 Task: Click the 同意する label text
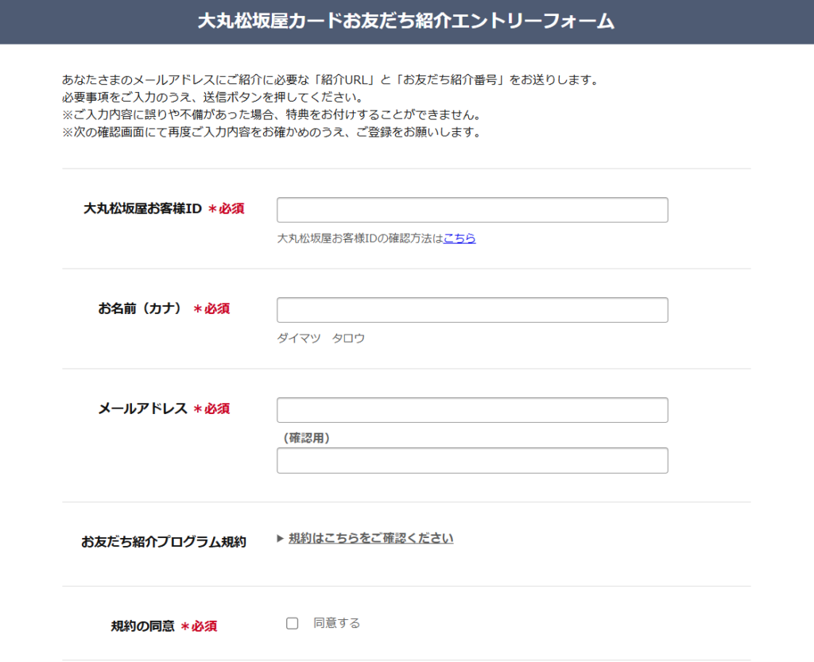336,623
